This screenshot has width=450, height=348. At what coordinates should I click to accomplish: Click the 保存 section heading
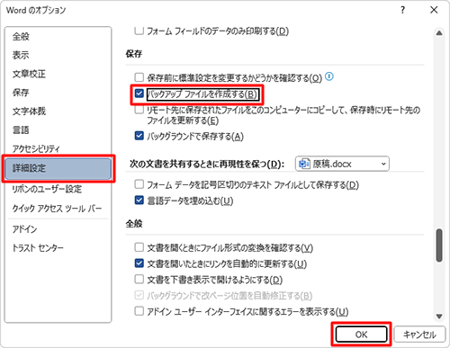[x=134, y=54]
